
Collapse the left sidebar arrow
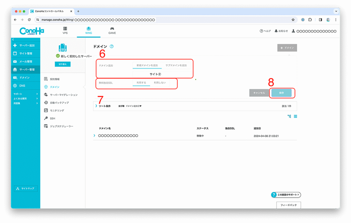click(x=13, y=39)
